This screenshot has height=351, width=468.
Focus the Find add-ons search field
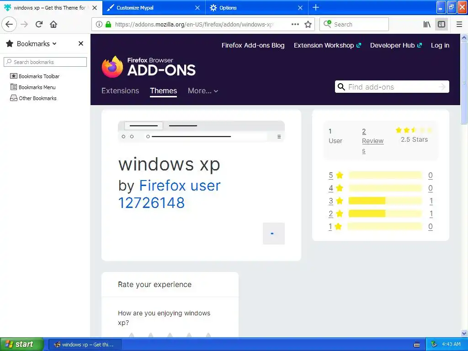pos(392,87)
